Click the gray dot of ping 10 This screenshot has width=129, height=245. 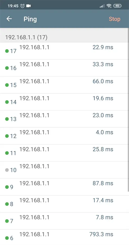[7, 170]
